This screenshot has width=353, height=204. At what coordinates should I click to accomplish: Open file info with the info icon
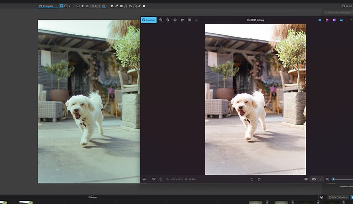[161, 179]
